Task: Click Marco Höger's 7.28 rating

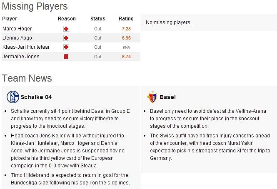Action: pos(126,29)
